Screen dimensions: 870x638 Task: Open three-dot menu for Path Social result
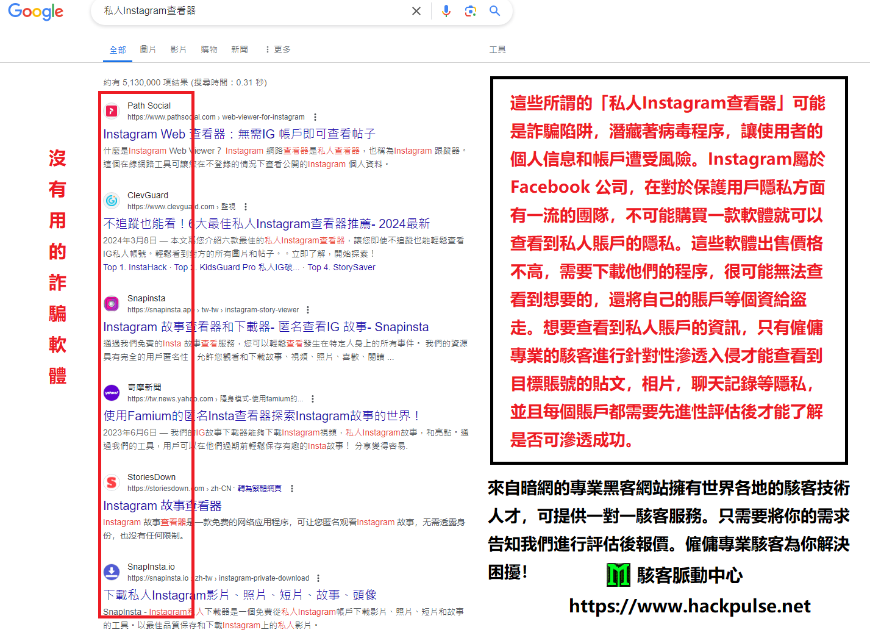coord(315,117)
